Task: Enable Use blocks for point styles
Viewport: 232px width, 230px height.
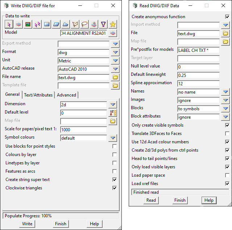Action: click(115, 146)
